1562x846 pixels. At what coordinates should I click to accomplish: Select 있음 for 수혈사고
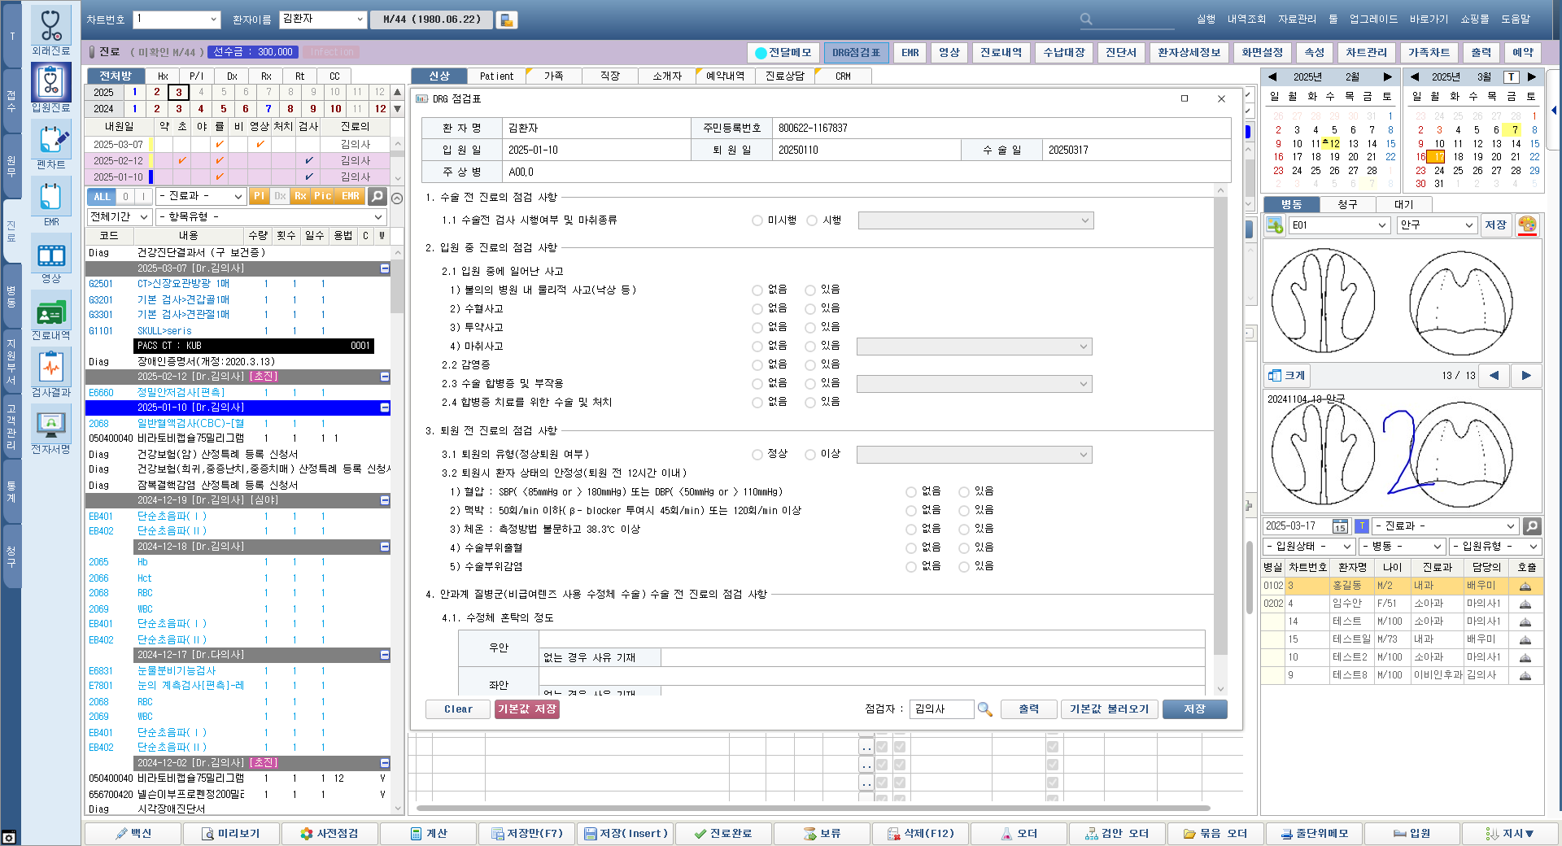click(810, 309)
